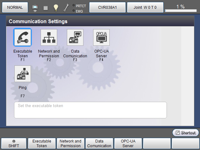200x150 pixels.
Task: Open the Joint W 0 T 0 selector
Action: 145,7
